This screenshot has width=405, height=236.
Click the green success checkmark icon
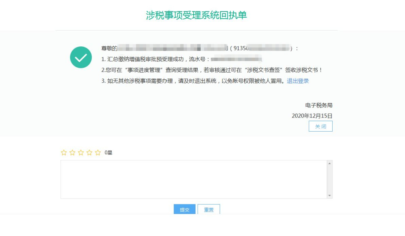(x=81, y=57)
